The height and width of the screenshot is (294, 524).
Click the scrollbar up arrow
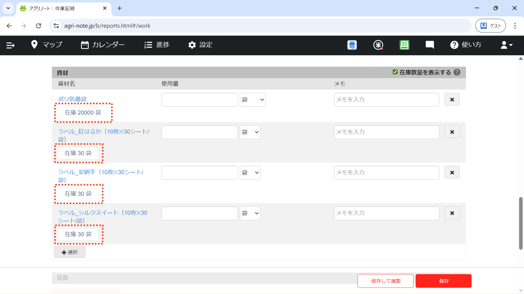pyautogui.click(x=521, y=59)
